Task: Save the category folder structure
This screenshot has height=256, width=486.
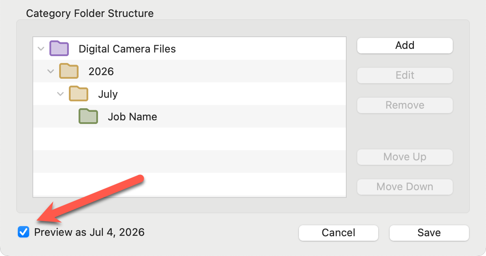Action: coord(429,233)
